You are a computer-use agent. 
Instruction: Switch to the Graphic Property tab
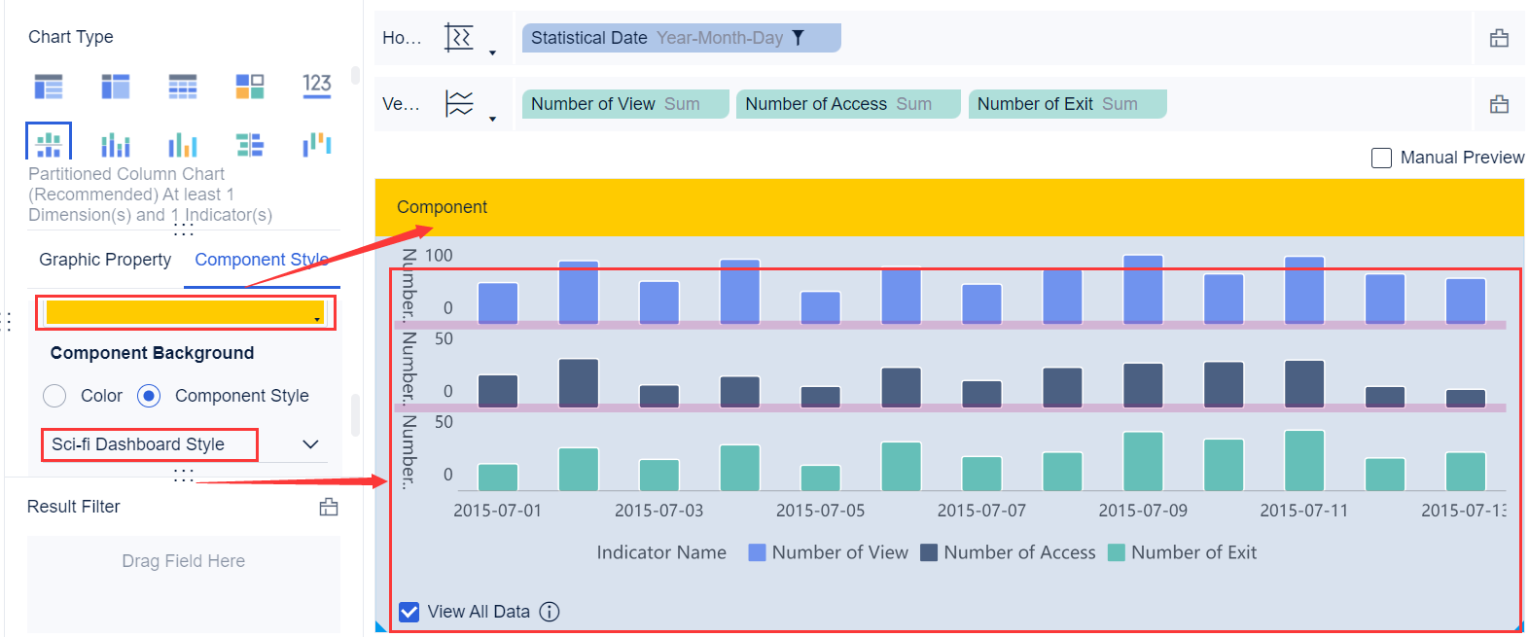tap(105, 260)
